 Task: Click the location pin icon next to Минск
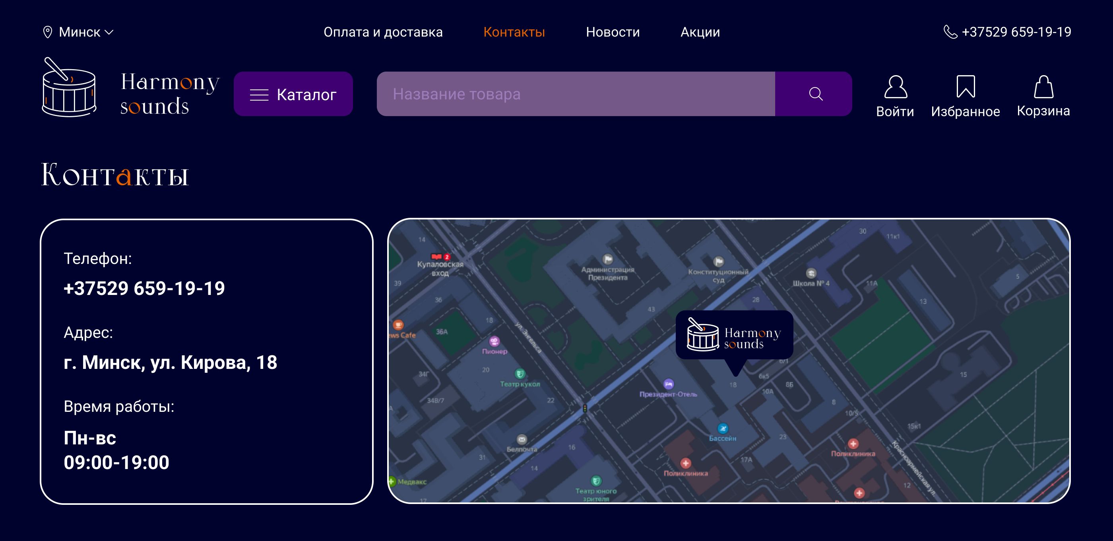click(48, 32)
